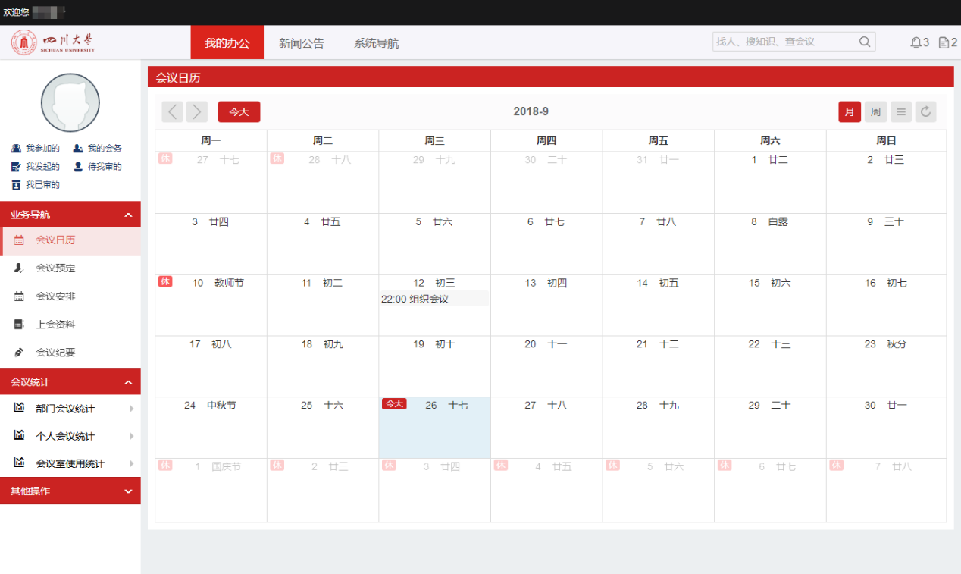Click the 会议安排 calendar icon
Viewport: 961px width, 574px height.
(19, 296)
